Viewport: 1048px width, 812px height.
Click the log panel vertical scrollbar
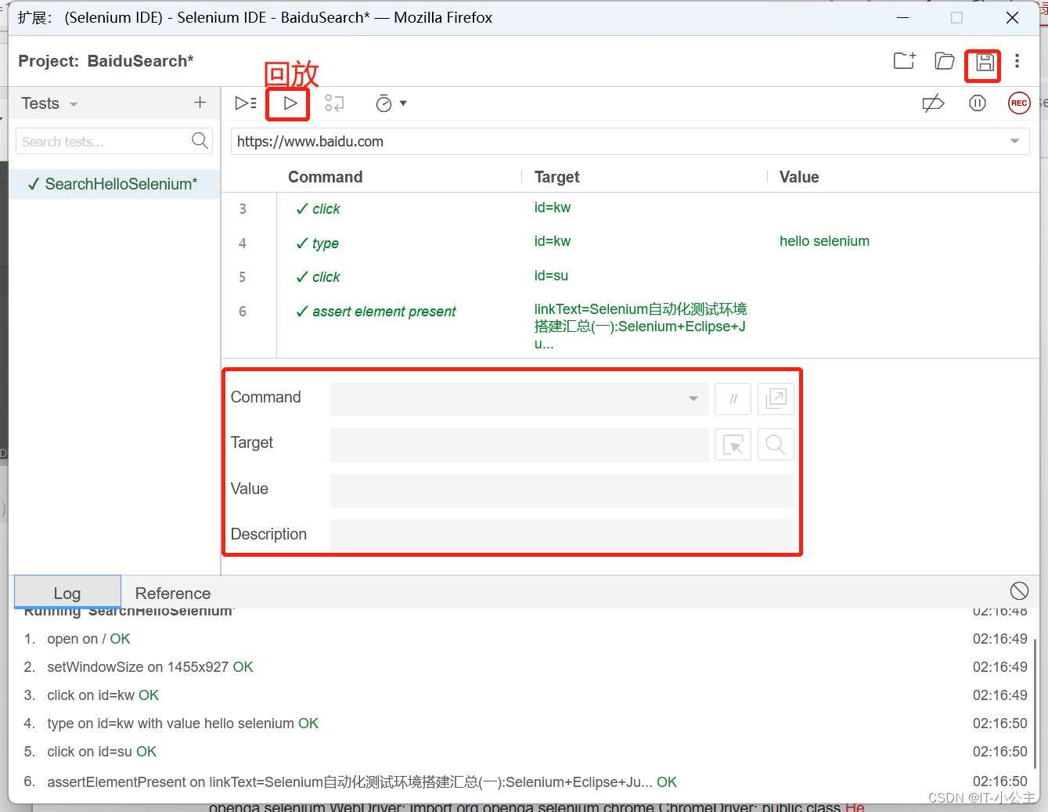pos(1035,703)
